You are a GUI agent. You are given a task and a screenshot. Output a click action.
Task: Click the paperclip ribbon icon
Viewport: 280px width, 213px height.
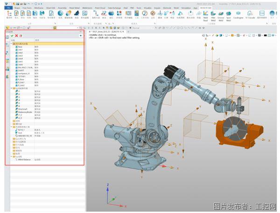point(199,13)
